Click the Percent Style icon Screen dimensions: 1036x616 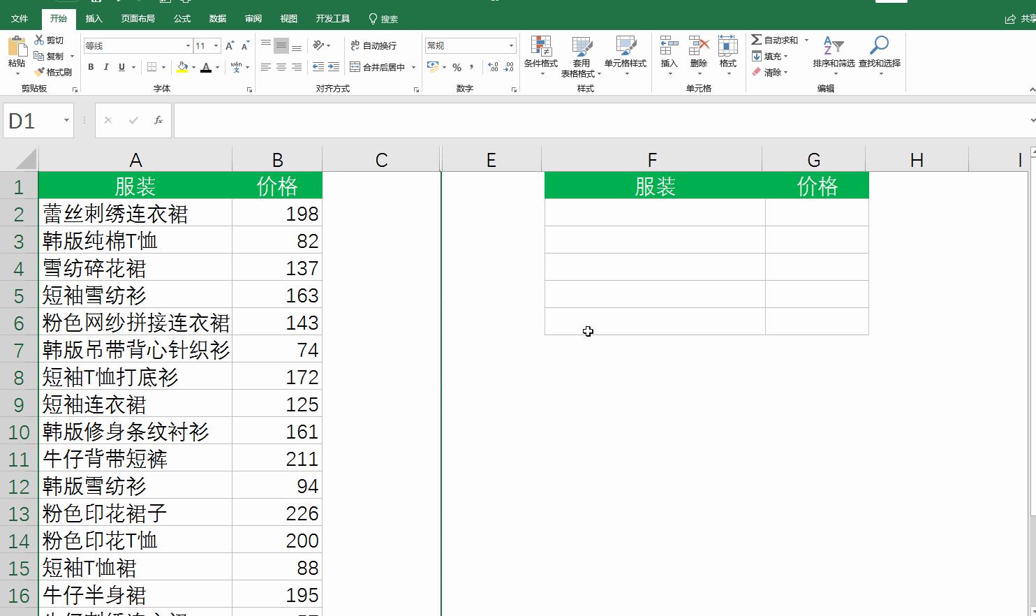pyautogui.click(x=457, y=68)
